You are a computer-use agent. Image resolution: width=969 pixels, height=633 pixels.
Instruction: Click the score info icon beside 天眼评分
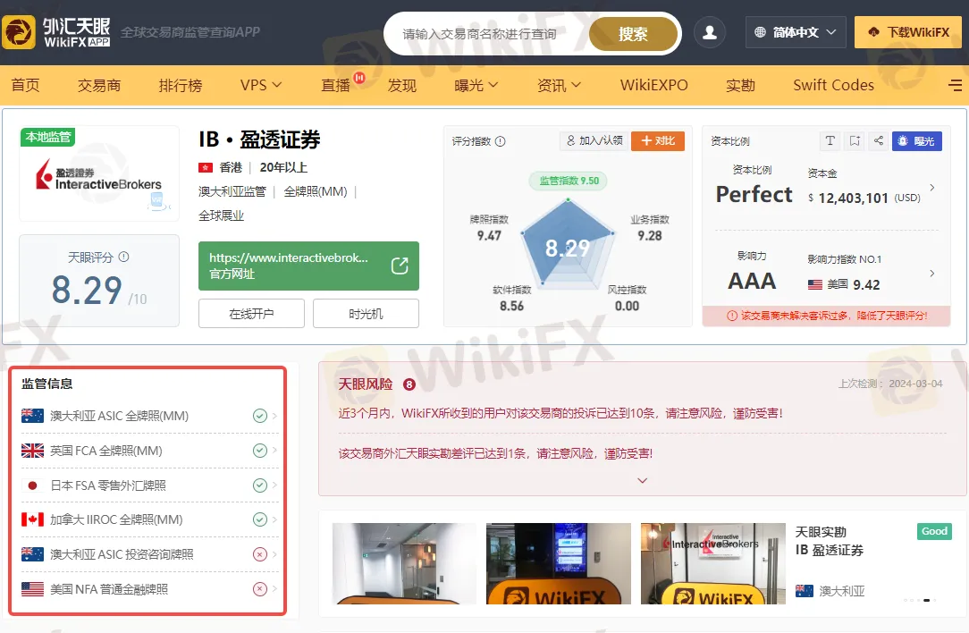tap(123, 257)
